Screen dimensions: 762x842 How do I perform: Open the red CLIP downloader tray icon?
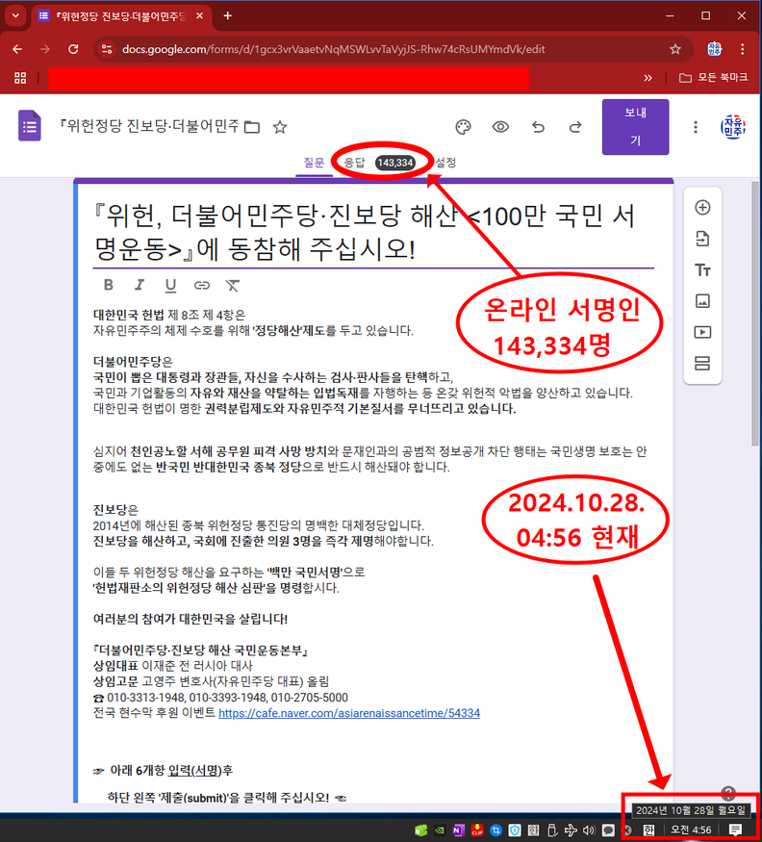477,830
